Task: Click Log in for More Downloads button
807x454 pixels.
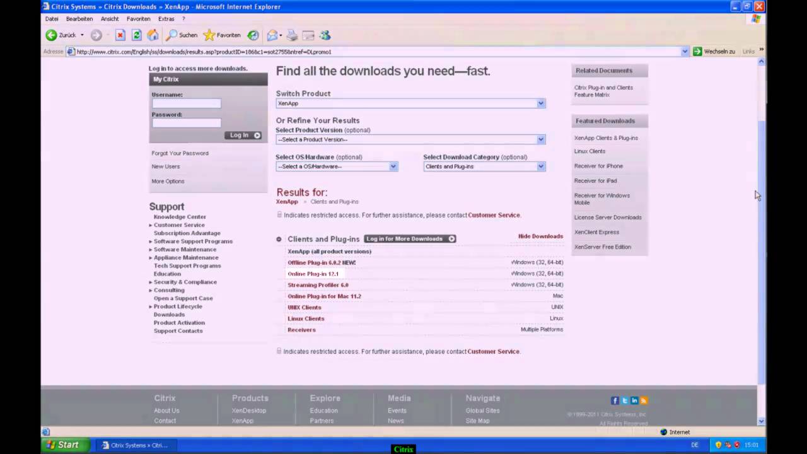Action: click(410, 239)
